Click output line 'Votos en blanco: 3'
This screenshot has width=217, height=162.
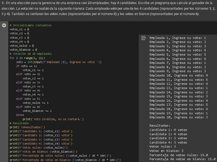166,151
